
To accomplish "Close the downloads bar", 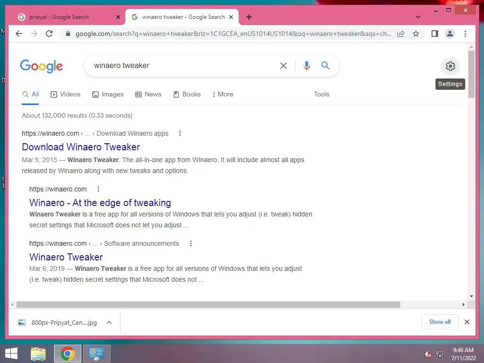I will point(467,321).
